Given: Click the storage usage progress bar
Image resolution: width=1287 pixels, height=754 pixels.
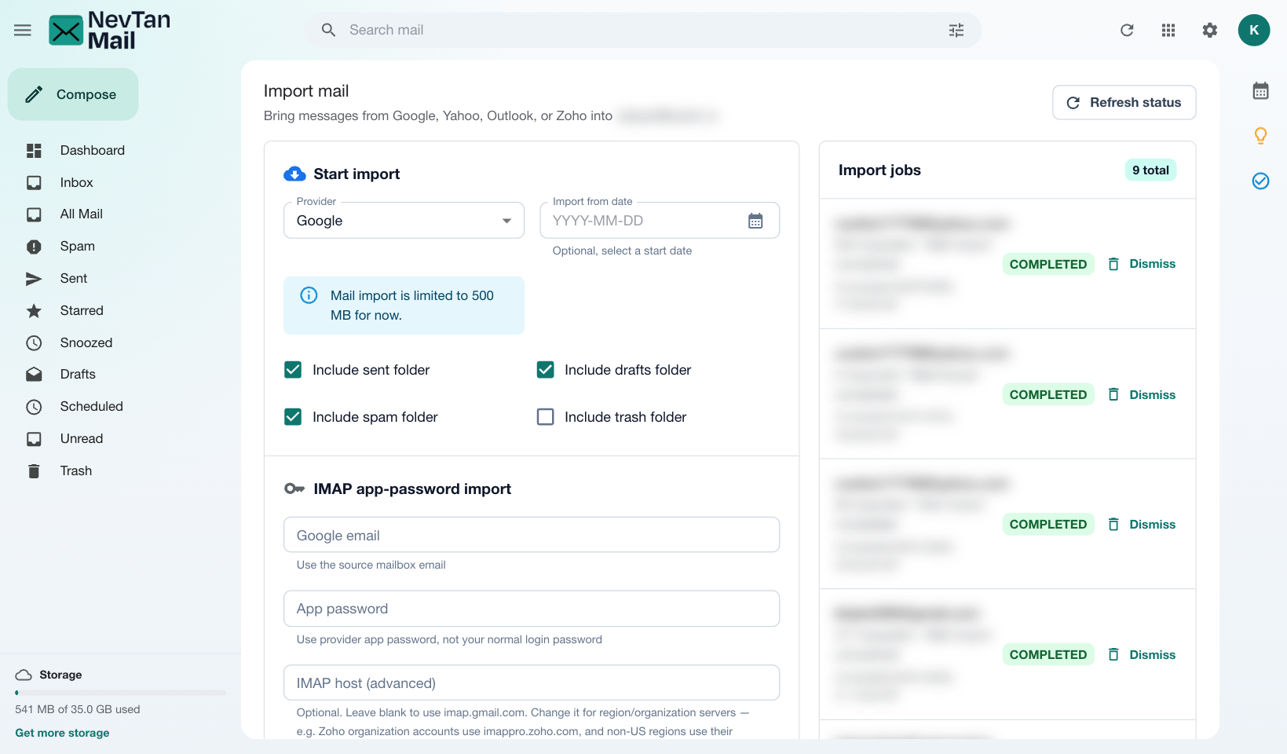Looking at the screenshot, I should tap(120, 693).
